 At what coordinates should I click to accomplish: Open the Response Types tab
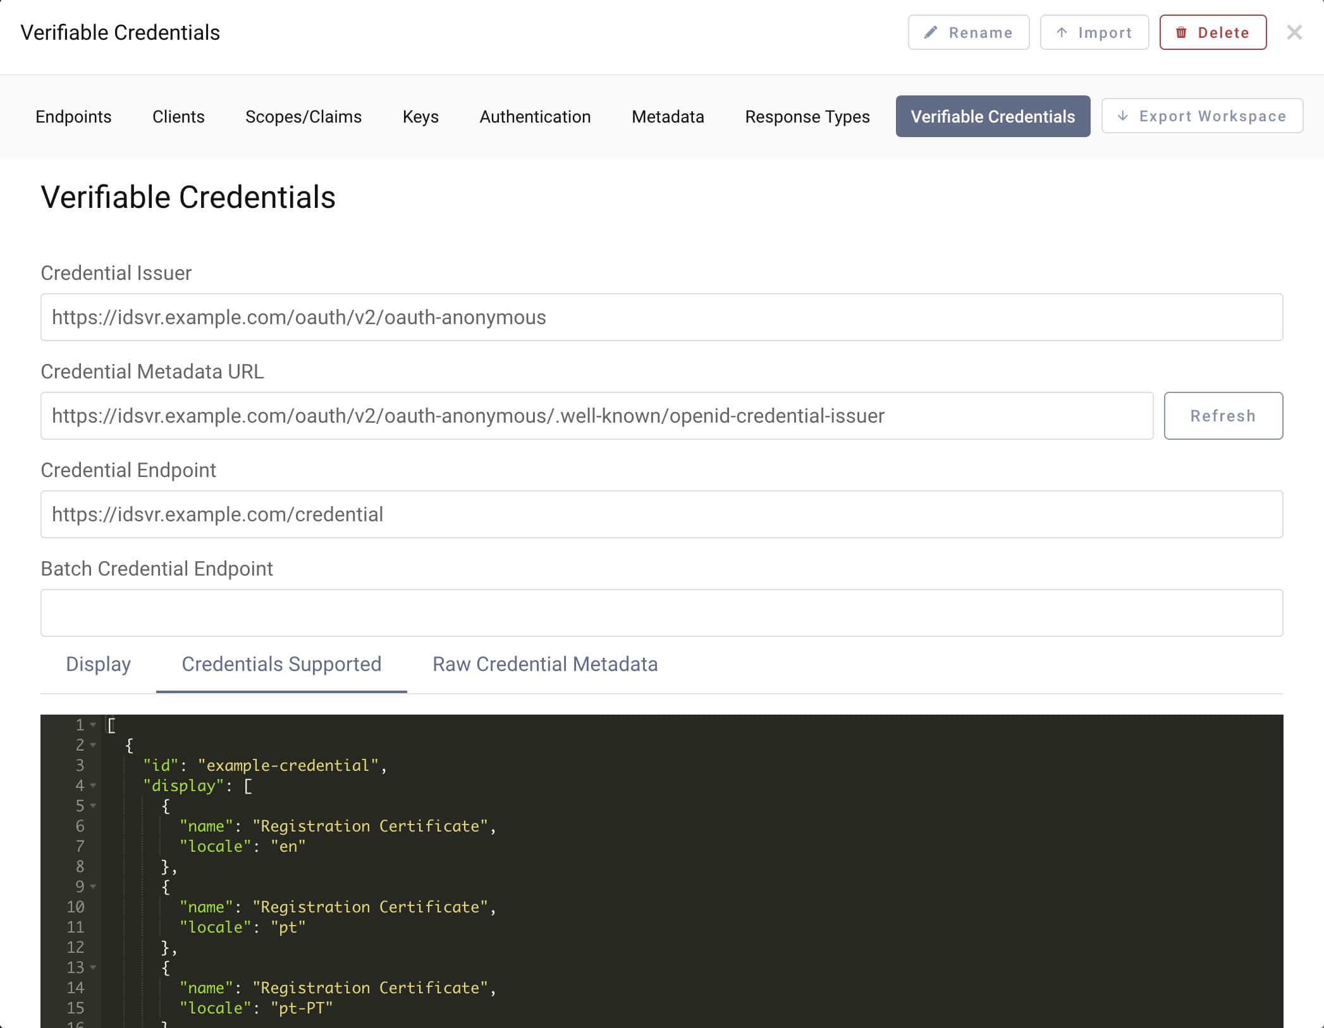[x=807, y=116]
